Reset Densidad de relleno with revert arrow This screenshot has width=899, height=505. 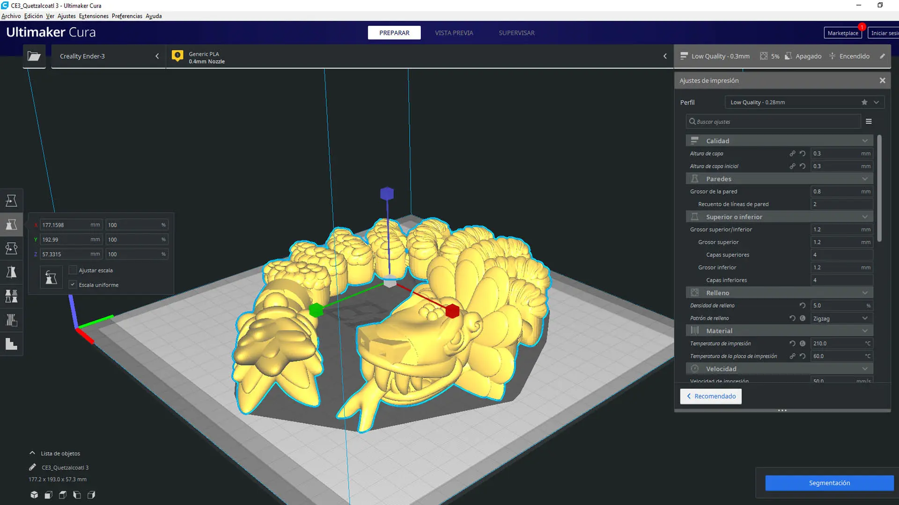[803, 305]
